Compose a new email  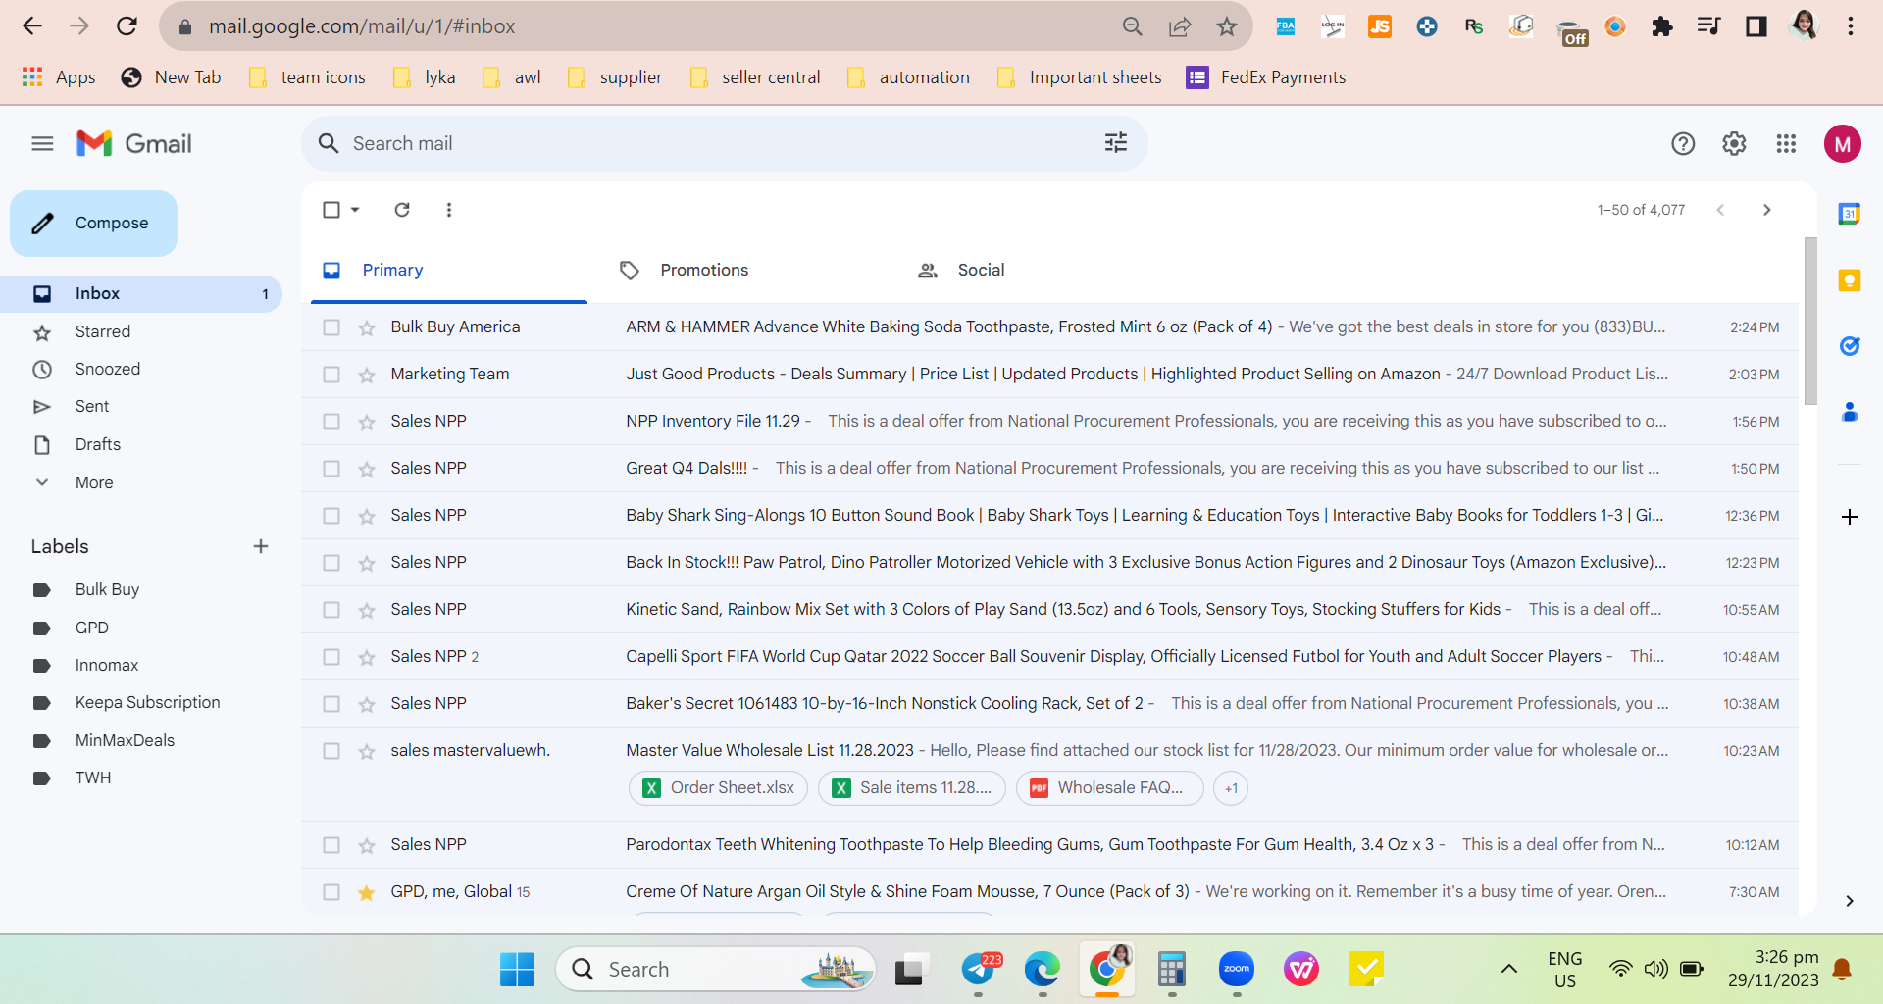(x=94, y=224)
